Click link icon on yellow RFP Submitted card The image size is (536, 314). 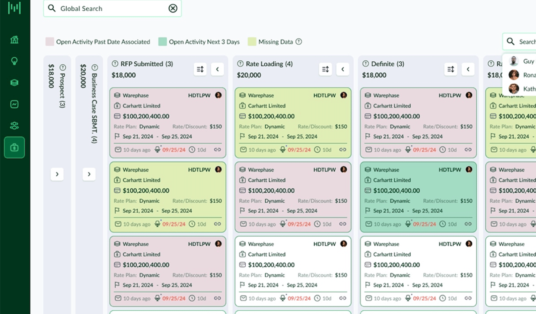pos(217,224)
